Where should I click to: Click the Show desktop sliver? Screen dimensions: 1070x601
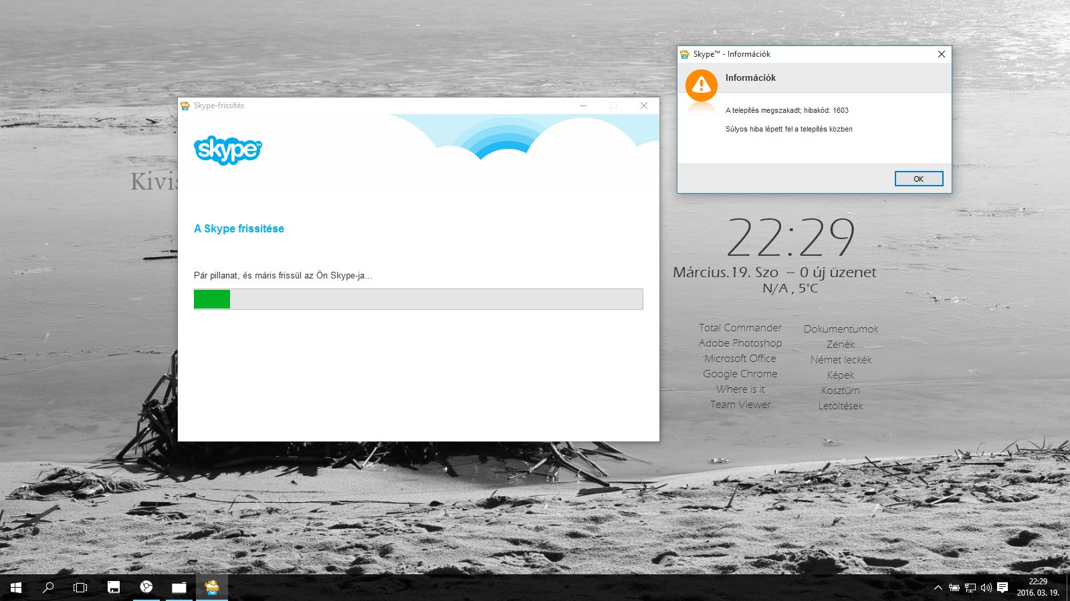tap(1068, 588)
